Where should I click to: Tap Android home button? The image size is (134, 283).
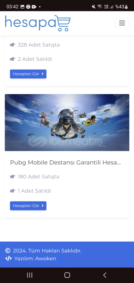[67, 275]
